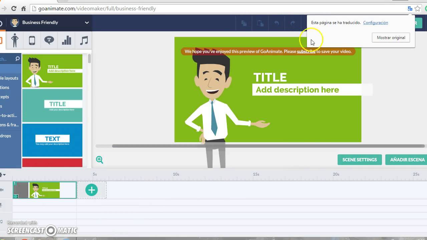The image size is (427, 240).
Task: Click the TITLE text on the stage
Action: 270,77
